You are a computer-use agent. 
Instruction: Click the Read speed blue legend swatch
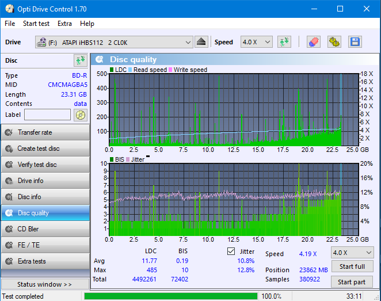click(x=130, y=70)
